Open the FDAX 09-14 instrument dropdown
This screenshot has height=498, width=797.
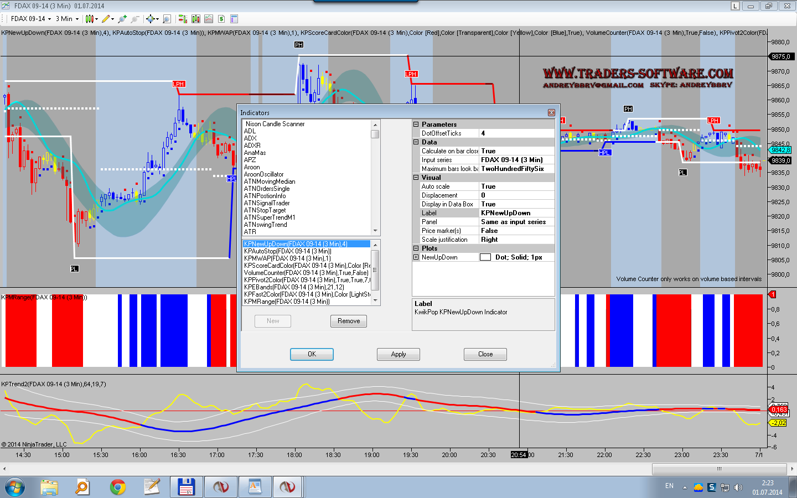[x=31, y=19]
